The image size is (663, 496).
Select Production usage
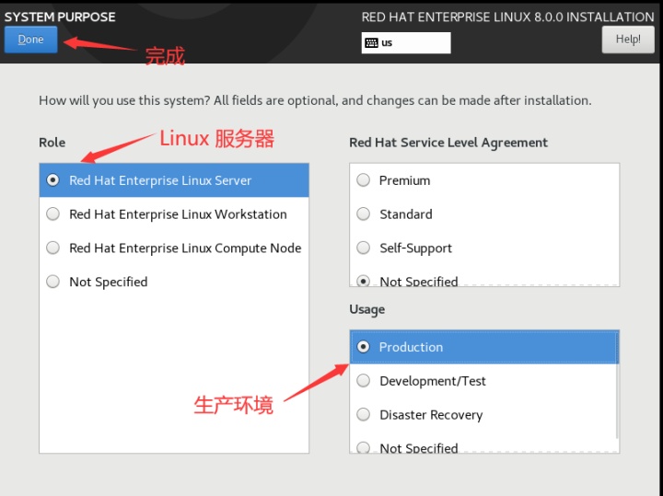[x=484, y=347]
